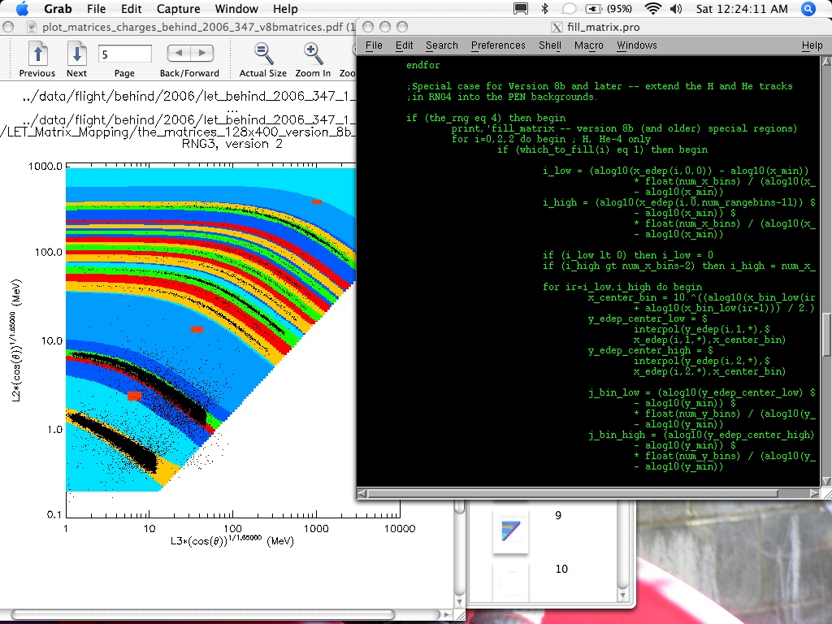Open the Edit menu in fill_matrix.pro editor
Screen dimensions: 832x624
[404, 45]
